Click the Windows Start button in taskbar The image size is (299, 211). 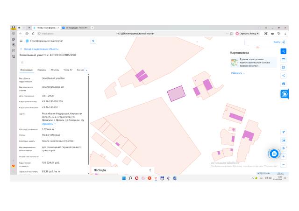coord(123,178)
